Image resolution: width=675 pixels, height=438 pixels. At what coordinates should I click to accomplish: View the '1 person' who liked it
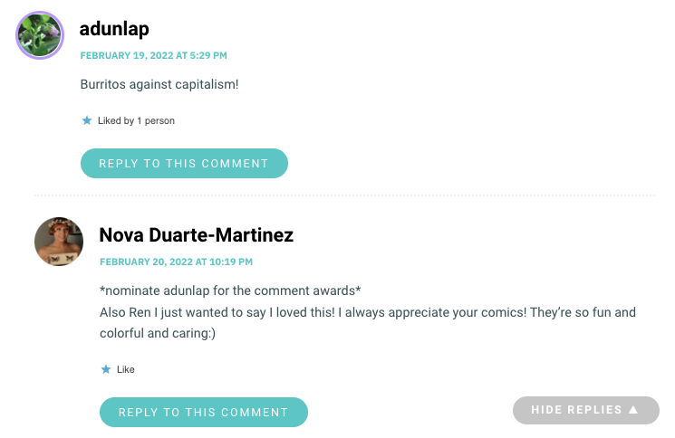click(156, 120)
